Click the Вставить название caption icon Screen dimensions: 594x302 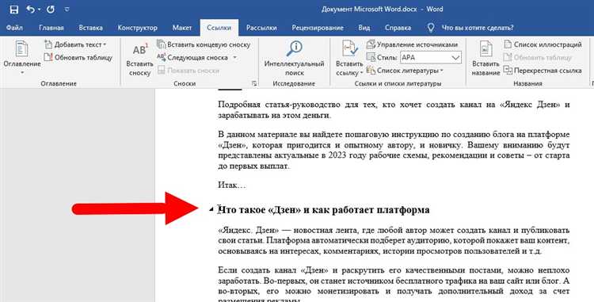tap(485, 49)
